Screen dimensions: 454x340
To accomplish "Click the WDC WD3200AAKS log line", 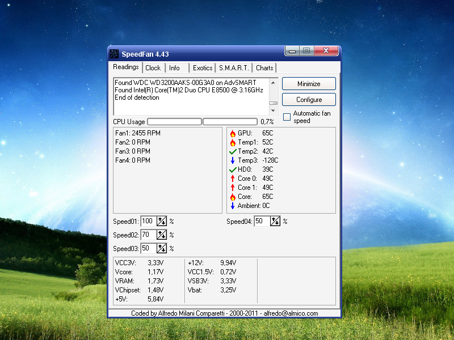I will pos(186,82).
